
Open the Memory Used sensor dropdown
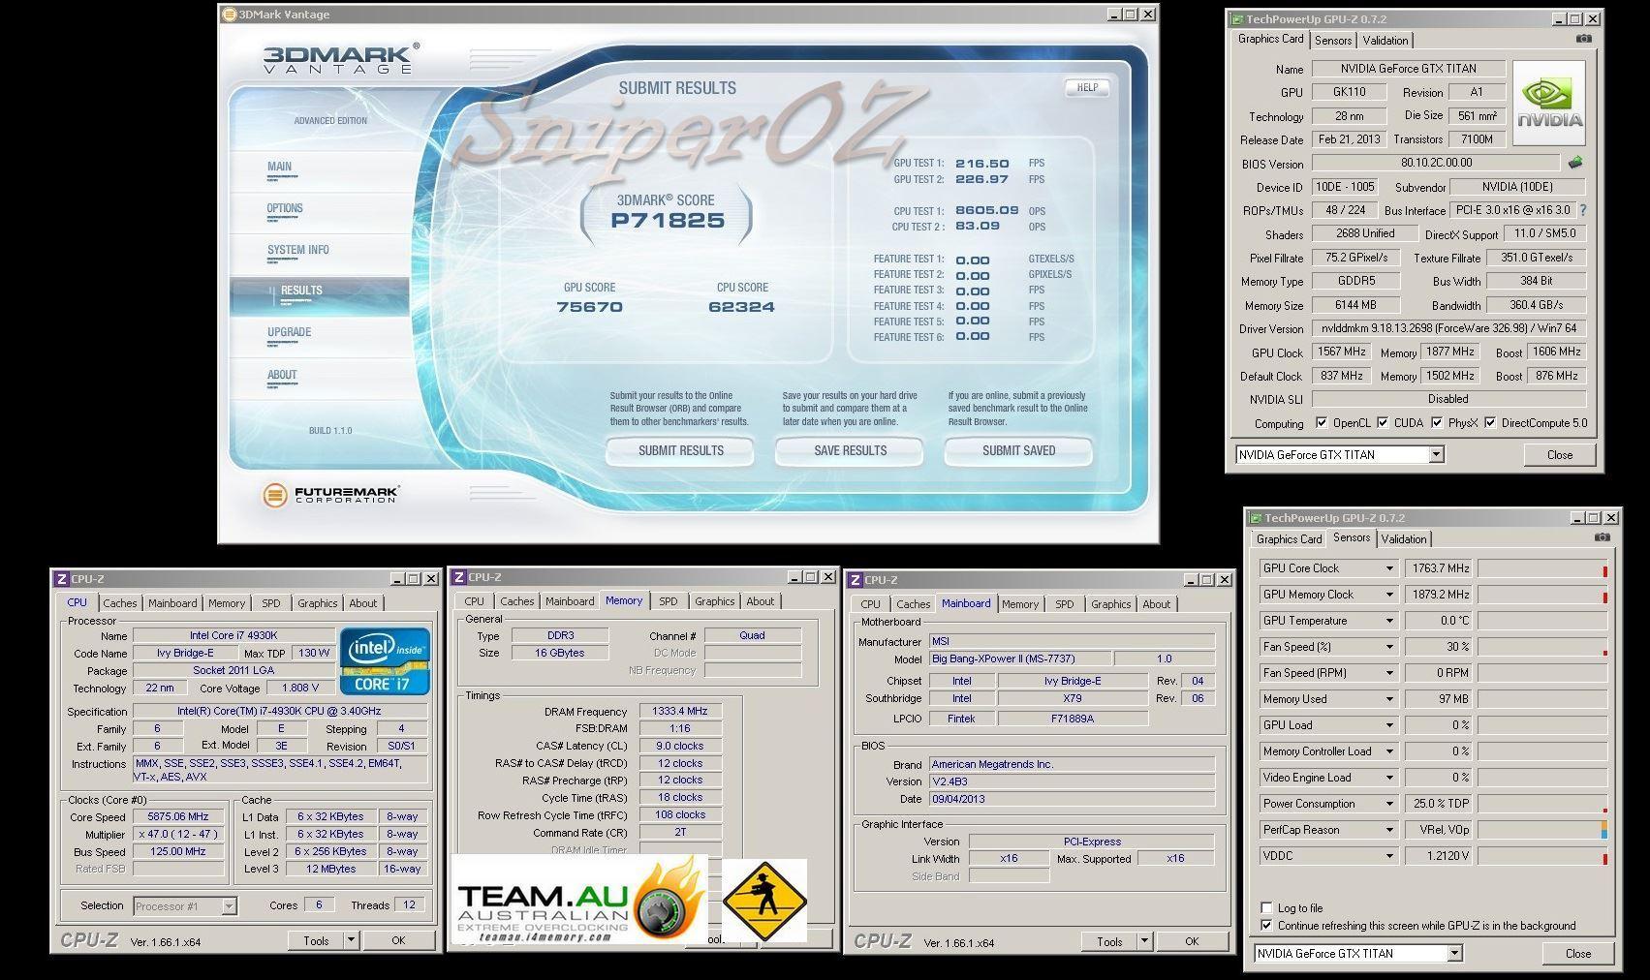pos(1389,699)
